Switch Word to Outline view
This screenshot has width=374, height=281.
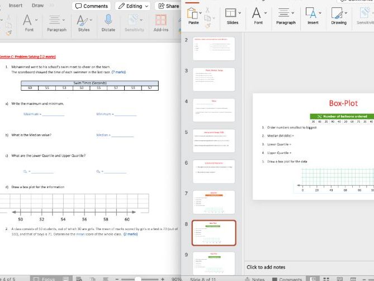tap(93, 279)
